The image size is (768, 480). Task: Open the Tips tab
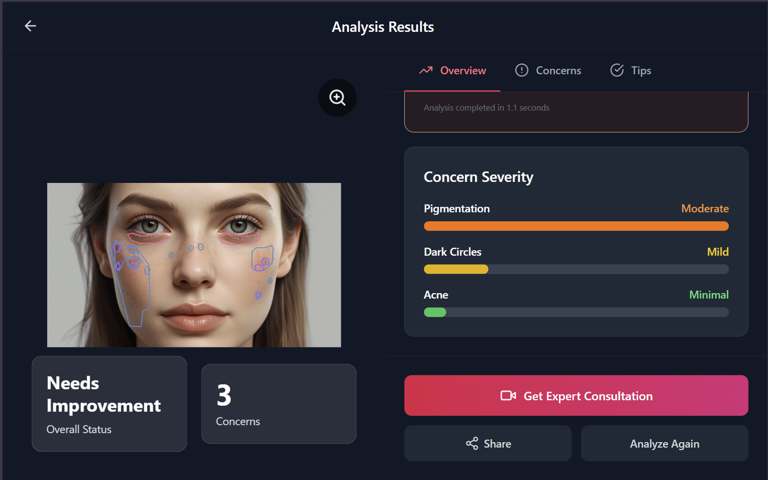(x=641, y=70)
